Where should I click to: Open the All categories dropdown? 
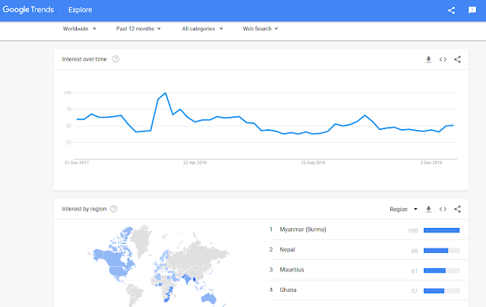(203, 29)
